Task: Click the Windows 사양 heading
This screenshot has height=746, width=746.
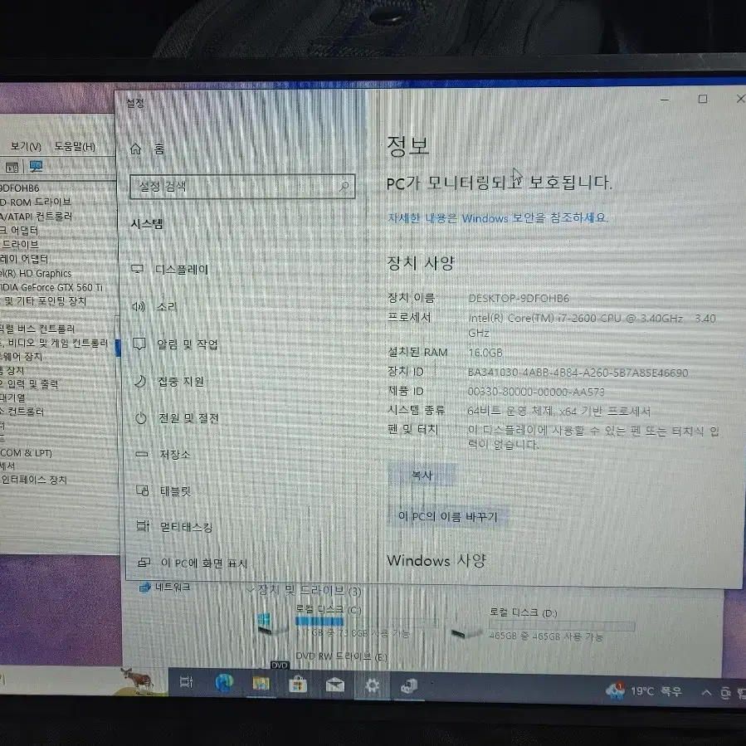Action: (x=436, y=560)
